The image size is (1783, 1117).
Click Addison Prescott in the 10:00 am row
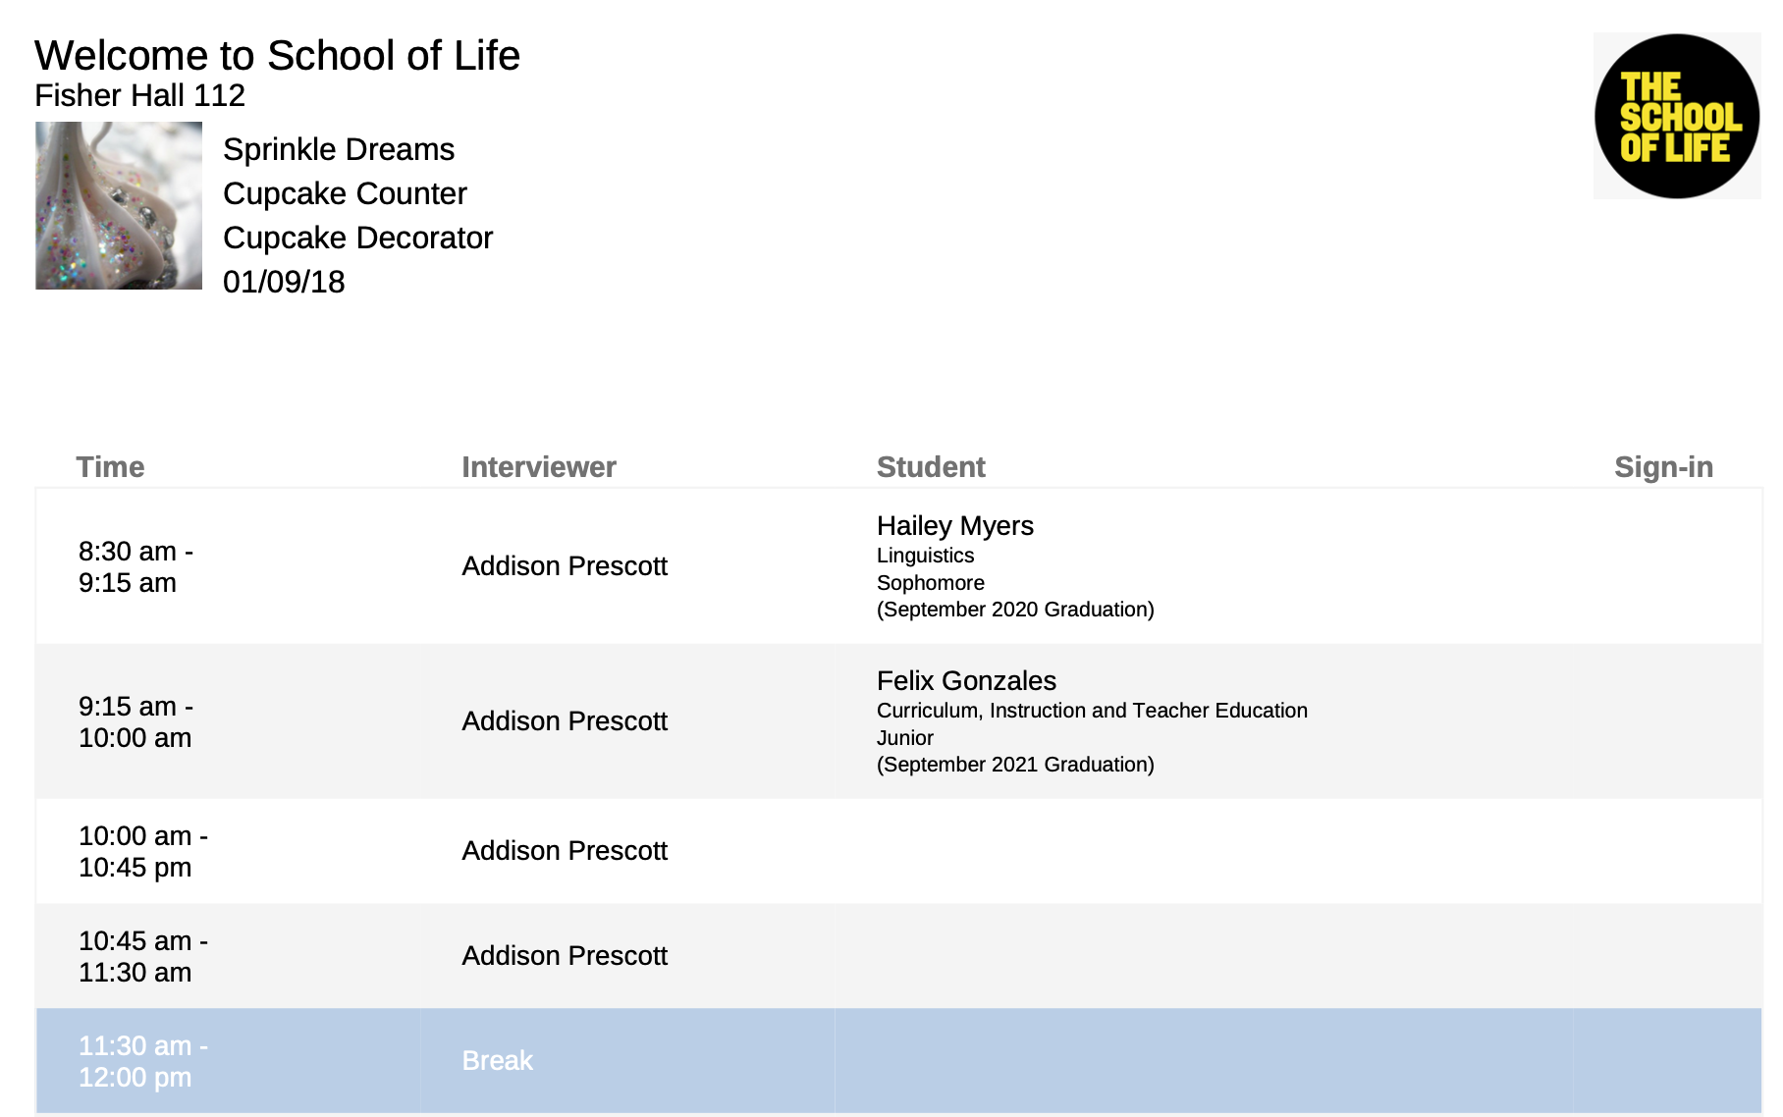click(x=565, y=851)
